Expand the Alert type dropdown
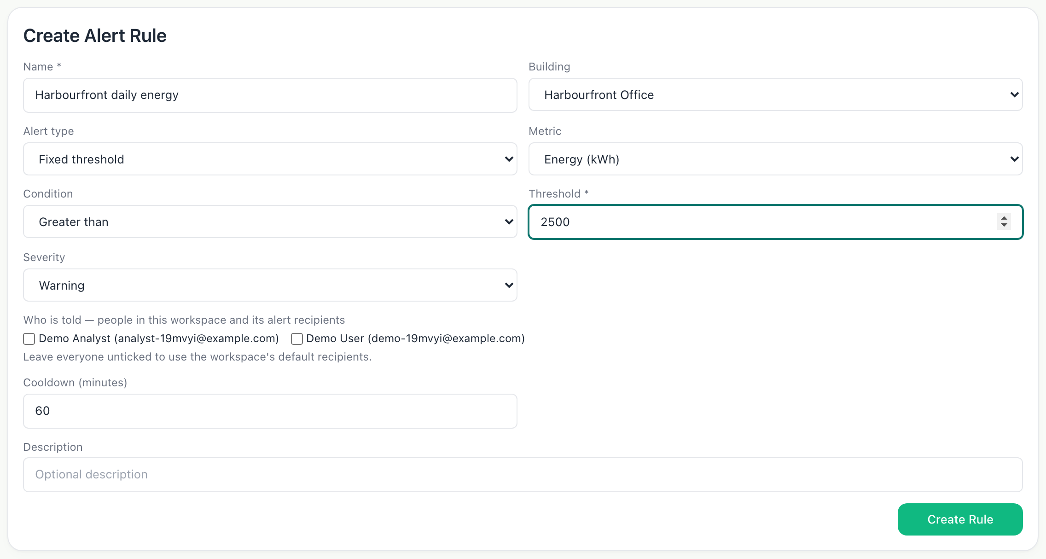Screen dimensions: 1046x559 tap(270, 159)
